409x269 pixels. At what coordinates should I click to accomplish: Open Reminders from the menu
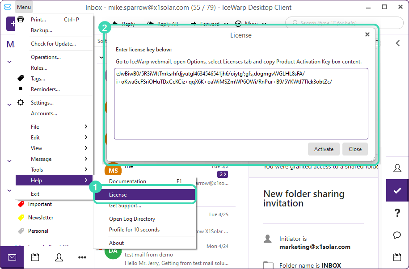point(54,89)
